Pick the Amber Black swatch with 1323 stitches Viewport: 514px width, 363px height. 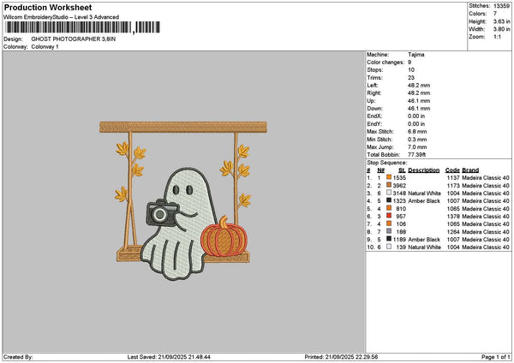coord(388,200)
